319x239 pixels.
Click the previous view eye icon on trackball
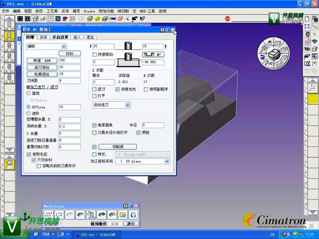pyautogui.click(x=263, y=57)
